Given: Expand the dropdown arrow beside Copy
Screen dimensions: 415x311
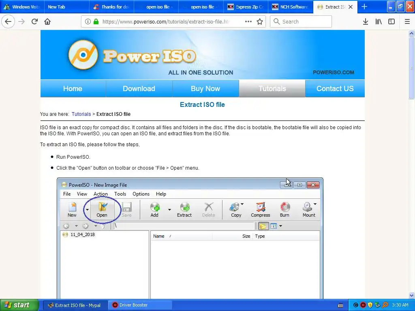Looking at the screenshot, I should (242, 204).
